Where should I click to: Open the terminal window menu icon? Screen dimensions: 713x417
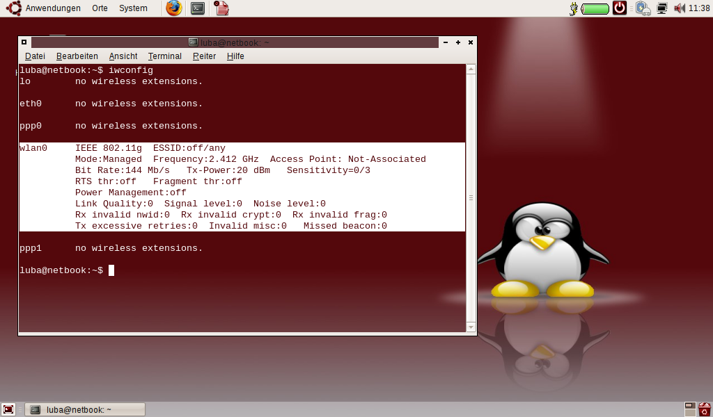(24, 42)
